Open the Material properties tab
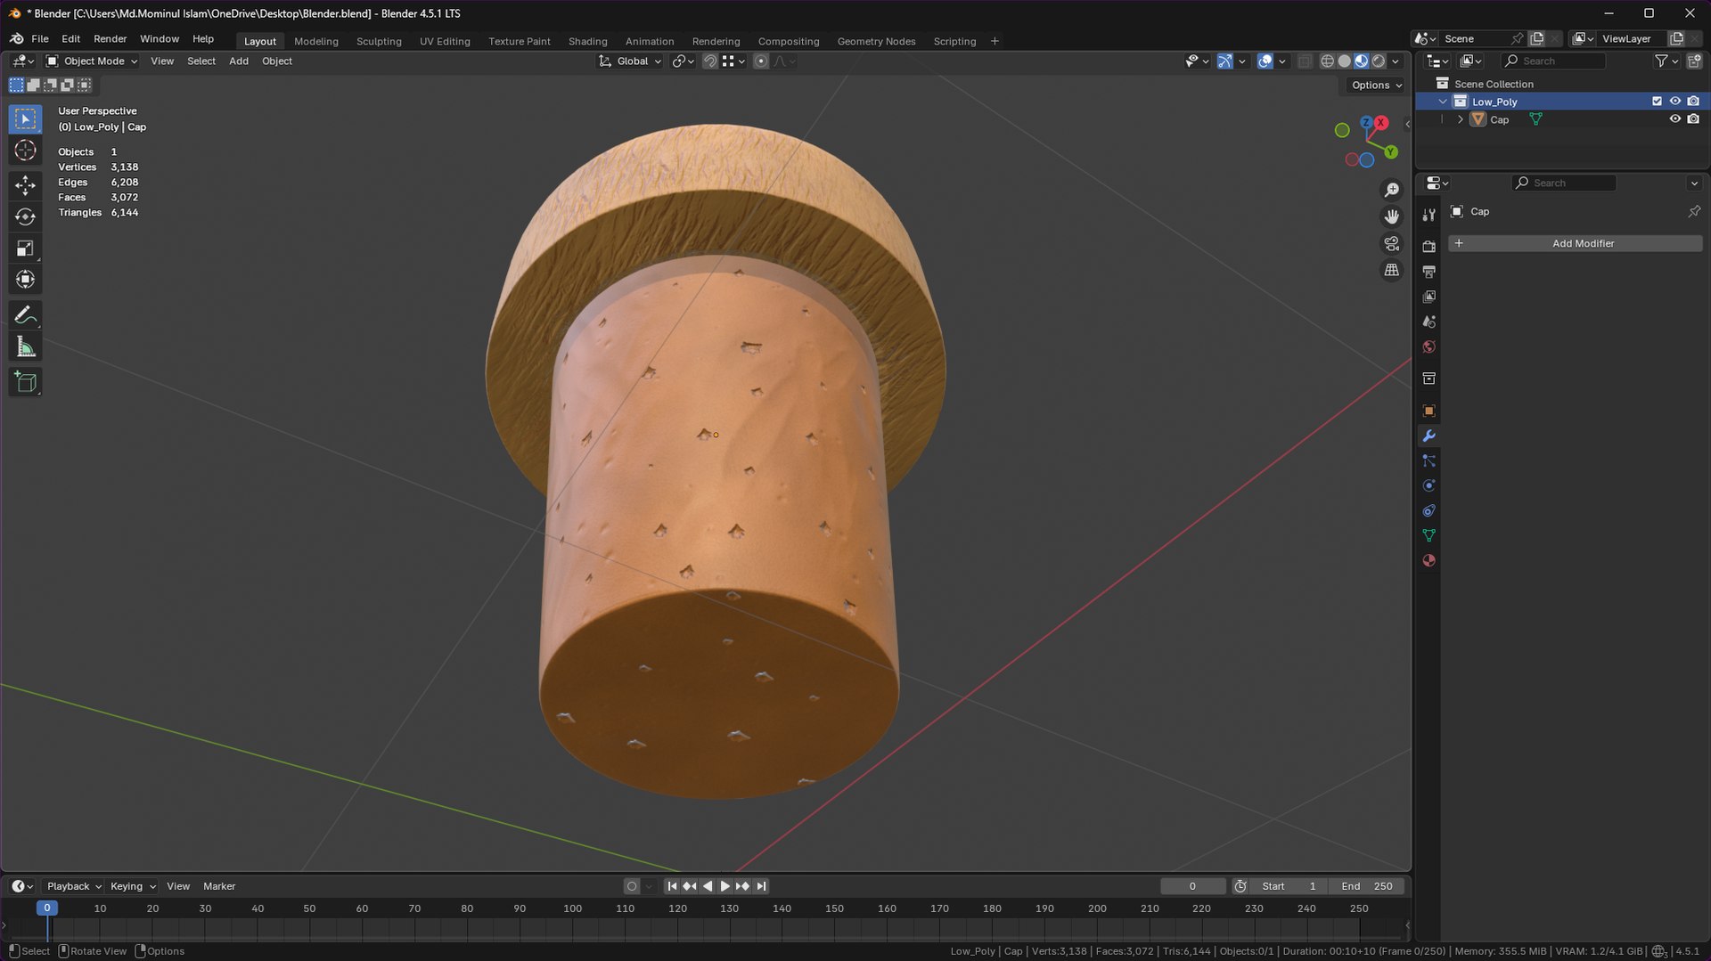1711x961 pixels. coord(1429,560)
